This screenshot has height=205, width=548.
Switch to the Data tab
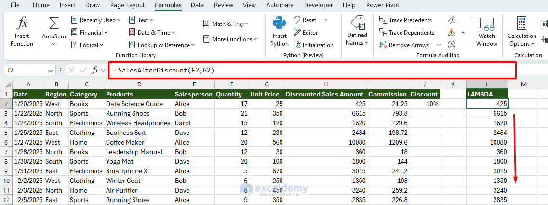click(198, 5)
